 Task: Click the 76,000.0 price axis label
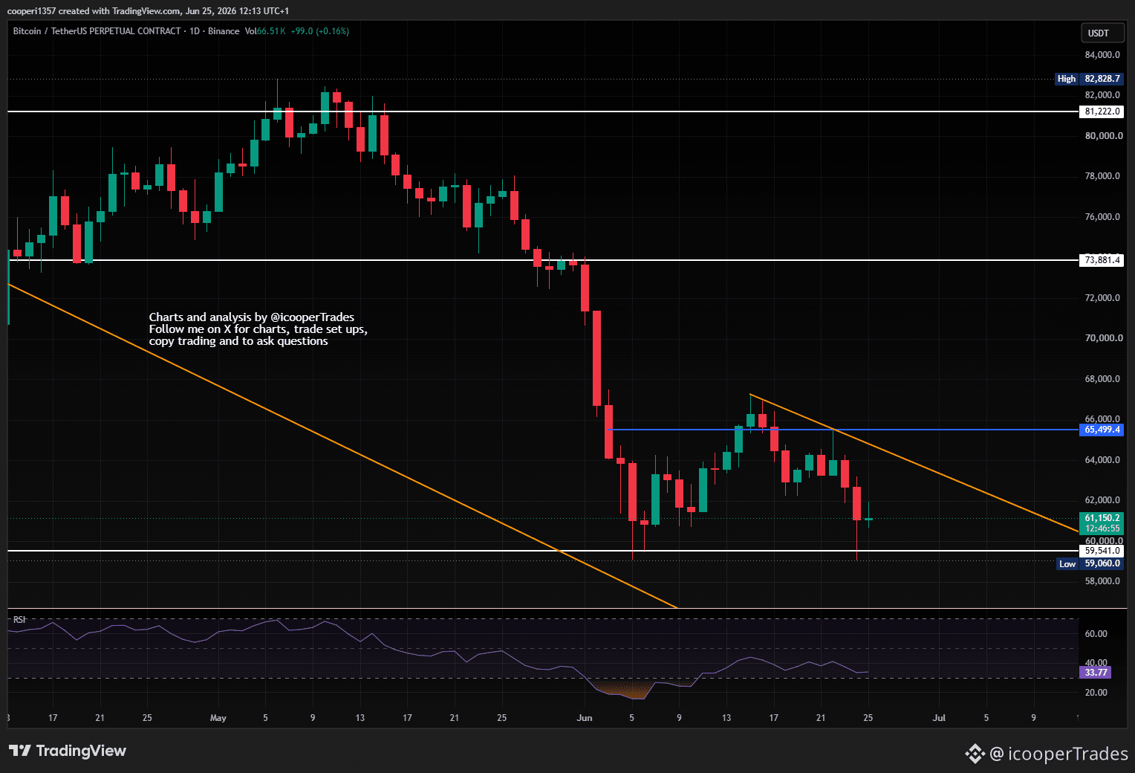pos(1102,217)
